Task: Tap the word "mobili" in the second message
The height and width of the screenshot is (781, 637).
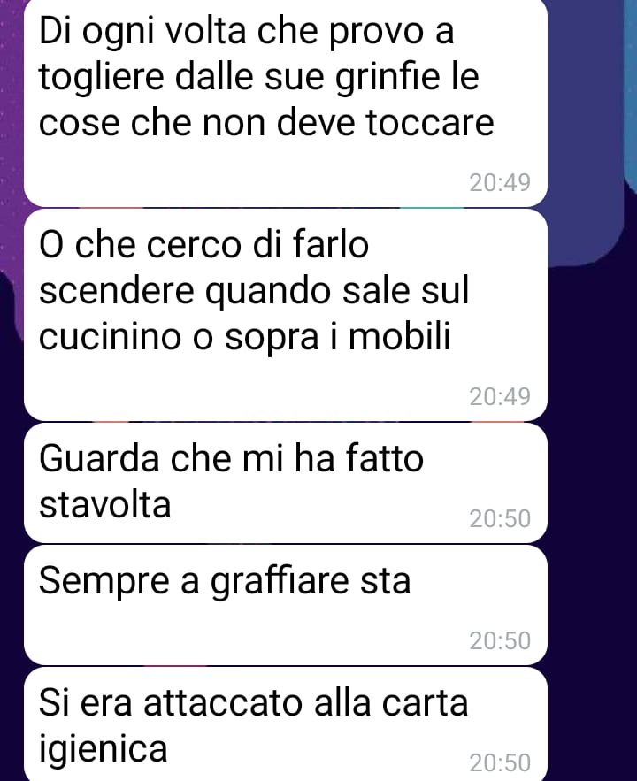Action: (x=399, y=335)
